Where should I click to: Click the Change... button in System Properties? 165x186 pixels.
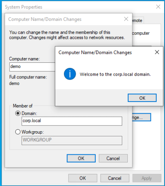(141, 117)
